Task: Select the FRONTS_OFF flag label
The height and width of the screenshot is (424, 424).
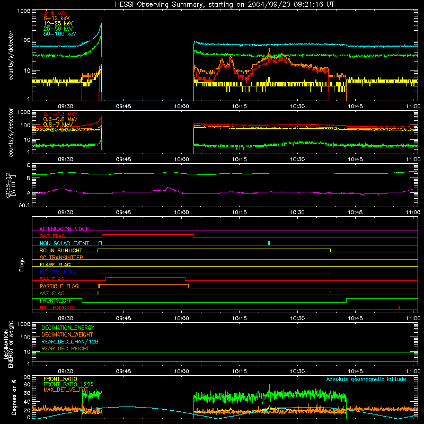Action: tap(56, 301)
